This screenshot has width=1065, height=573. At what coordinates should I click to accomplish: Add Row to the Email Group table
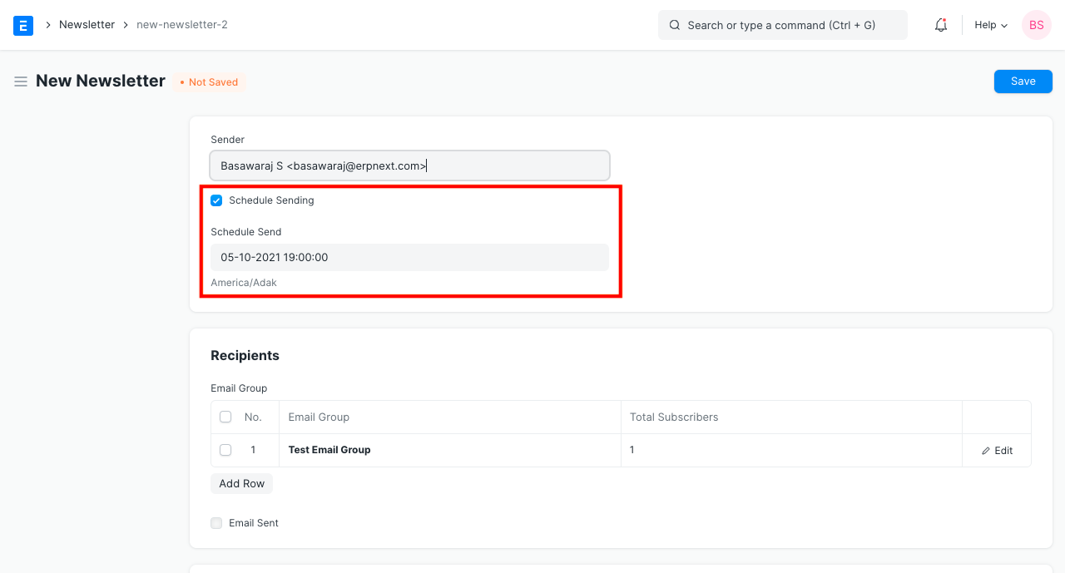241,483
